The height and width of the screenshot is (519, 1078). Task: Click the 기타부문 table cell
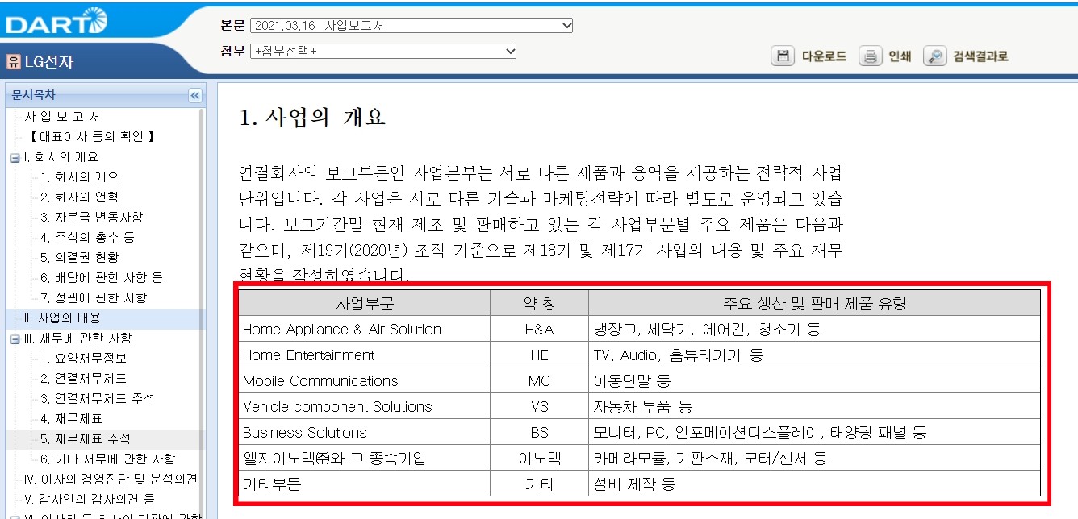[365, 484]
